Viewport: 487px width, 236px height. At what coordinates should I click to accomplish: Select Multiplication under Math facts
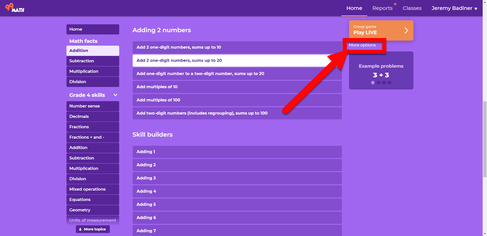(93, 71)
